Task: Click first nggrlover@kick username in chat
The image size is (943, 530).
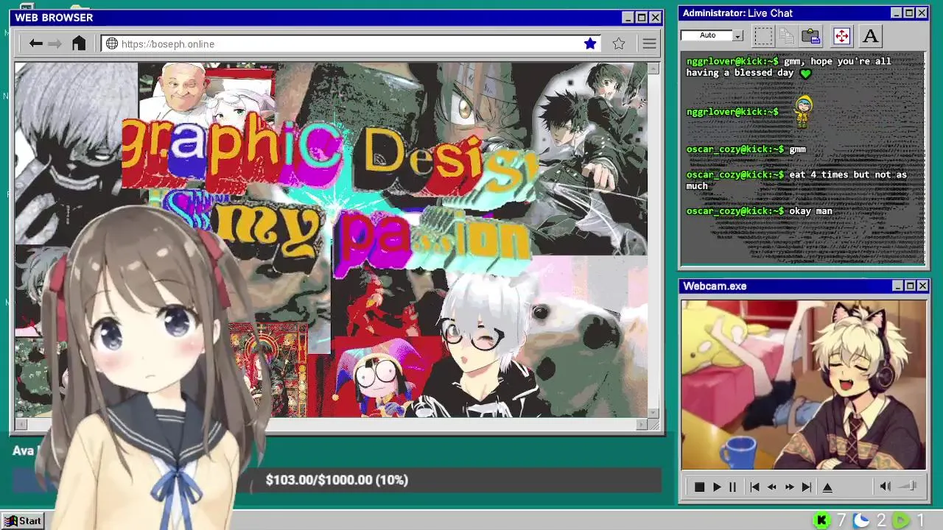Action: (732, 62)
